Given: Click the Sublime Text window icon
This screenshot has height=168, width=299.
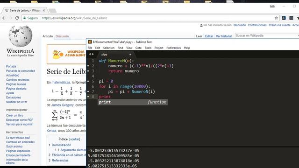Looking at the screenshot, I should (x=90, y=42).
